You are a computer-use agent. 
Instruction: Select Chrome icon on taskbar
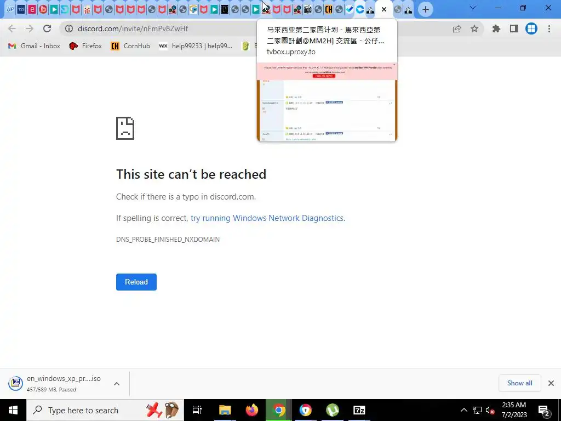coord(279,410)
